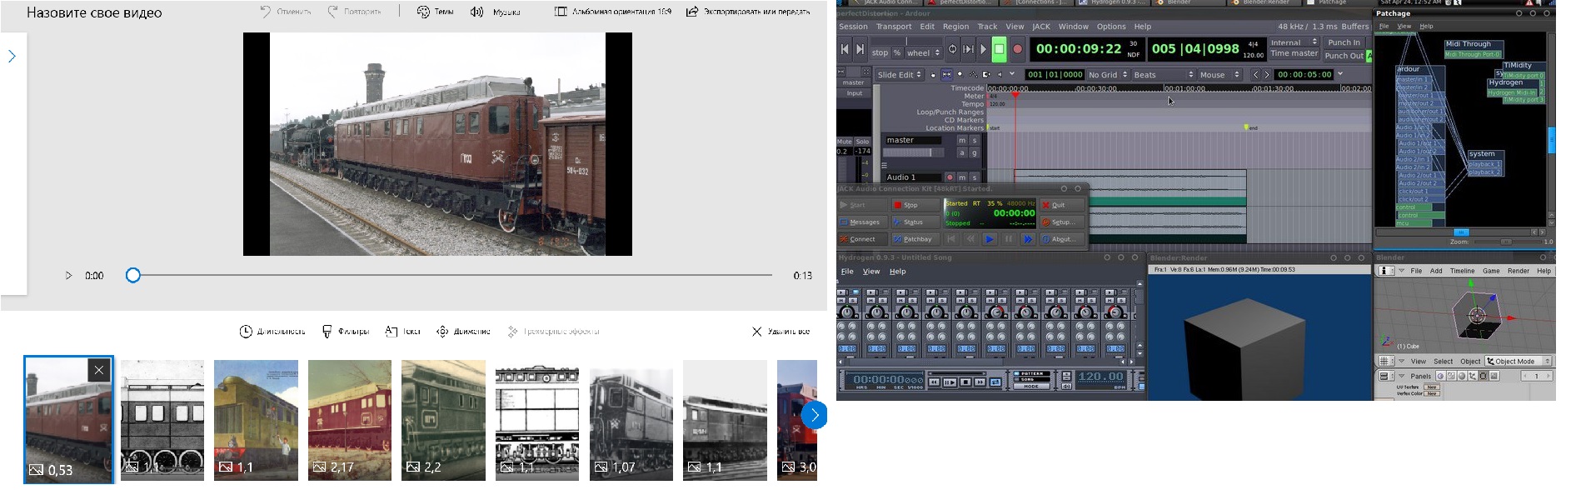Click Экспортировать или передать share button
Image resolution: width=1571 pixels, height=490 pixels.
tap(747, 12)
